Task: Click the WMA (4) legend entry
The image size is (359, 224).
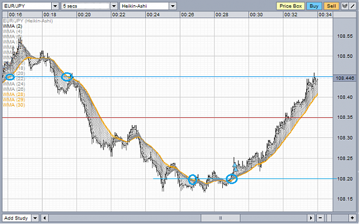Action: point(13,32)
